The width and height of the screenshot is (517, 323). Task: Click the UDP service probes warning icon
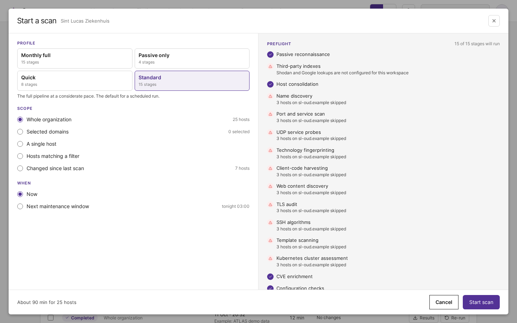(x=270, y=132)
